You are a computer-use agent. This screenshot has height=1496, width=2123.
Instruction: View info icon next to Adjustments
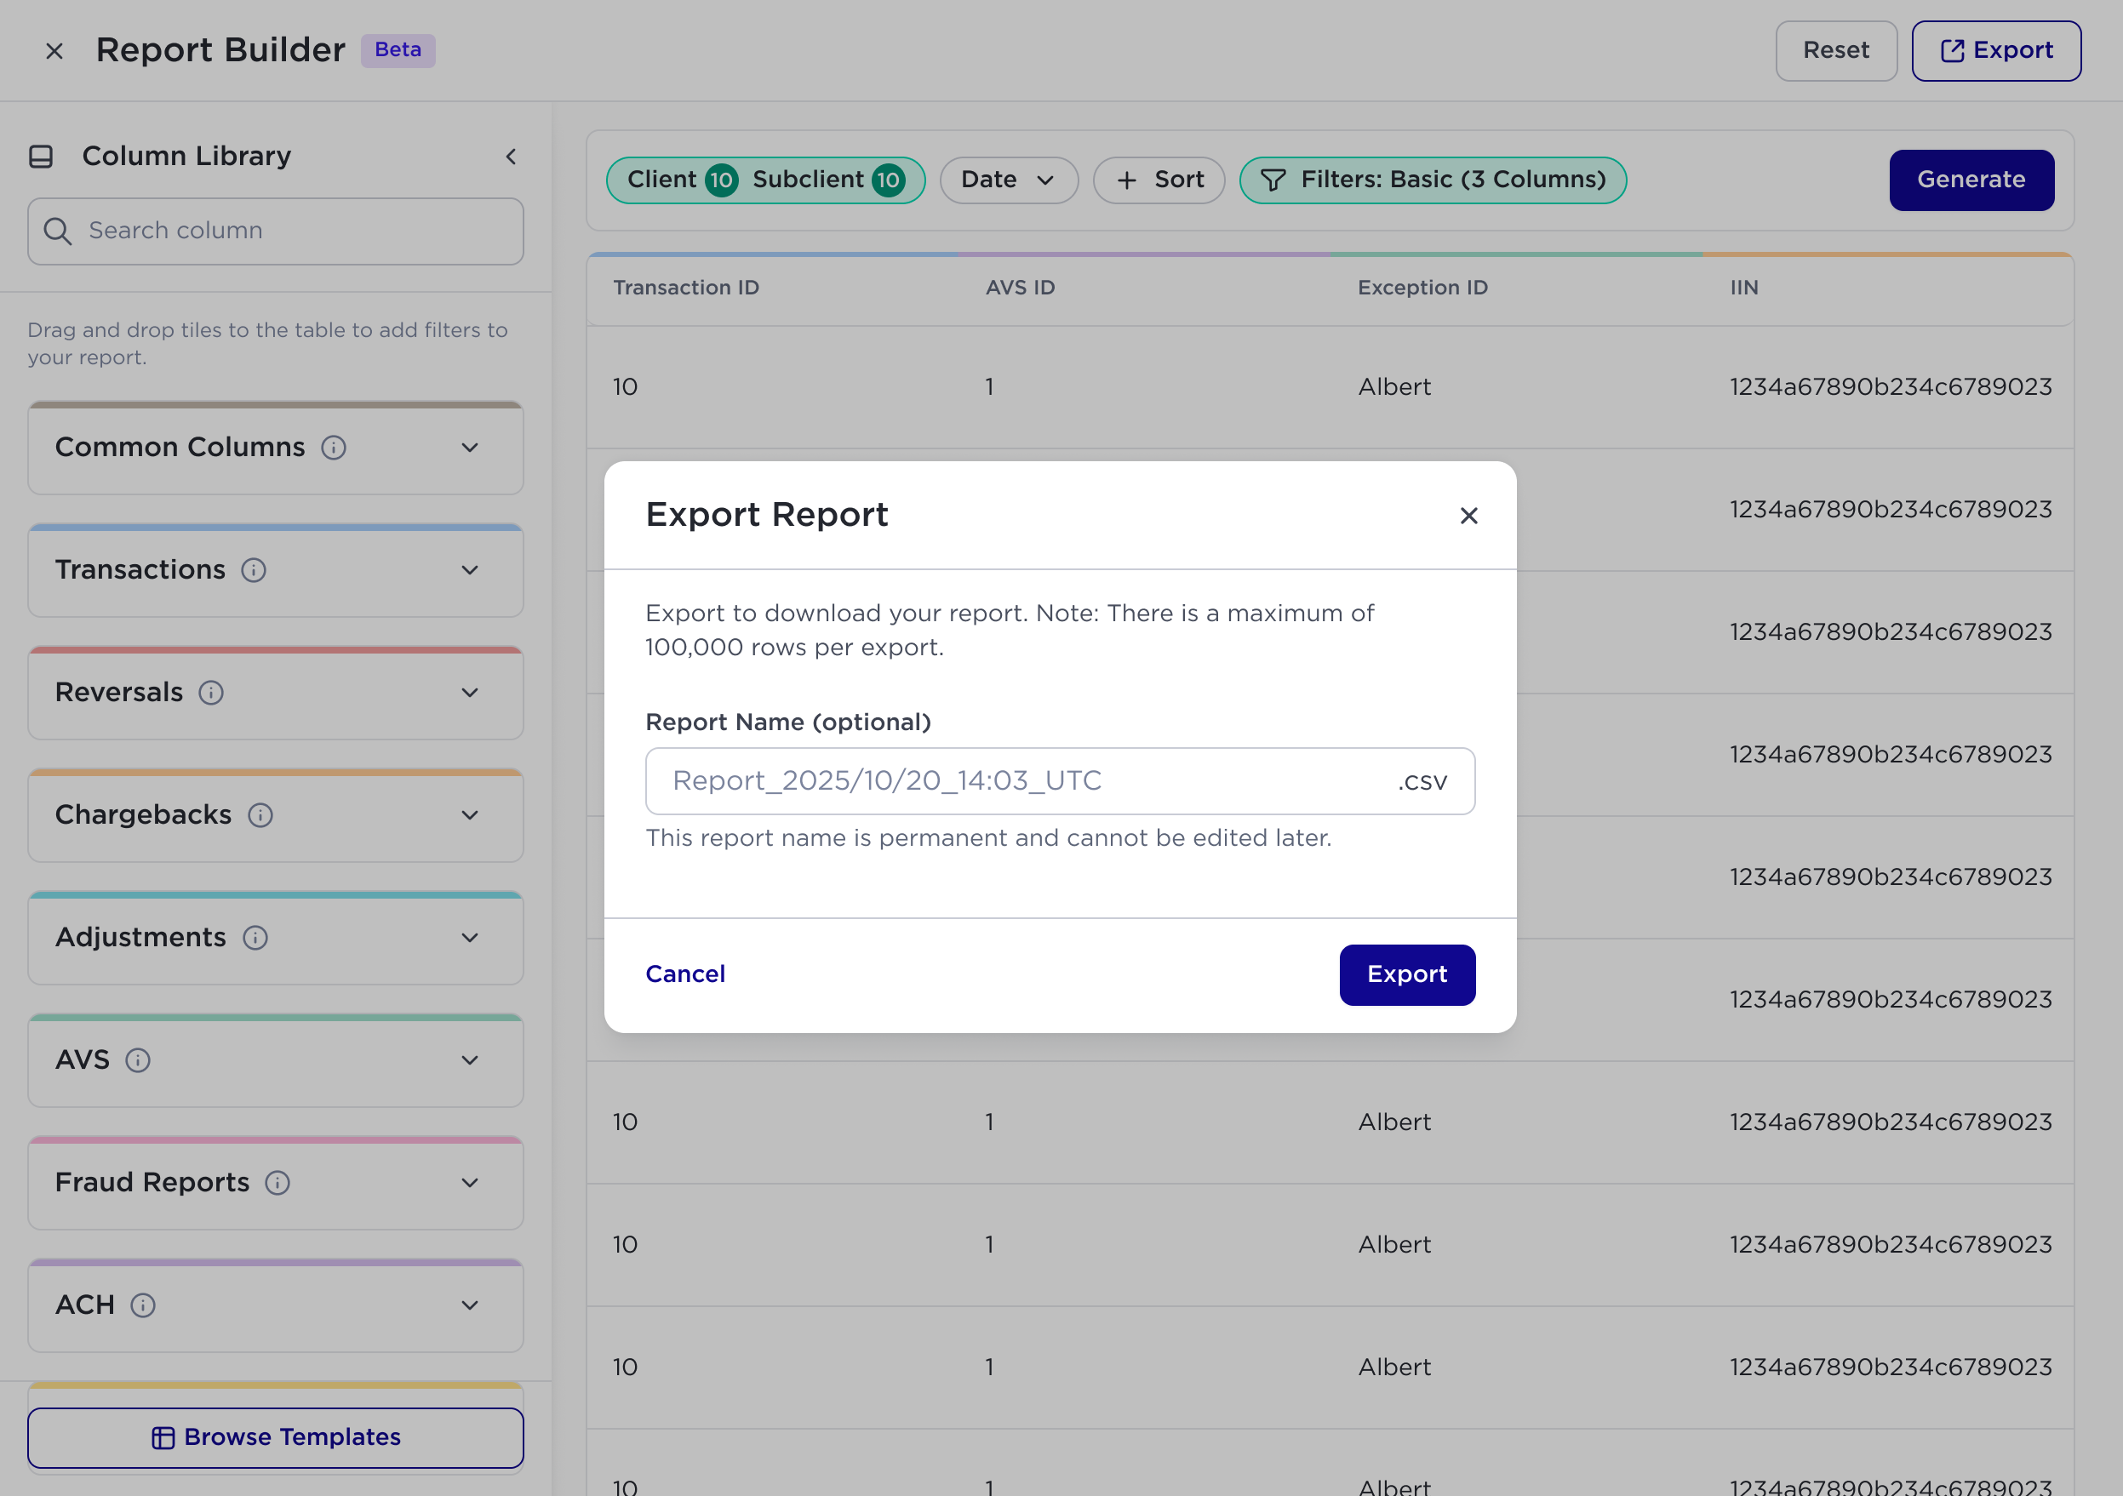coord(255,939)
